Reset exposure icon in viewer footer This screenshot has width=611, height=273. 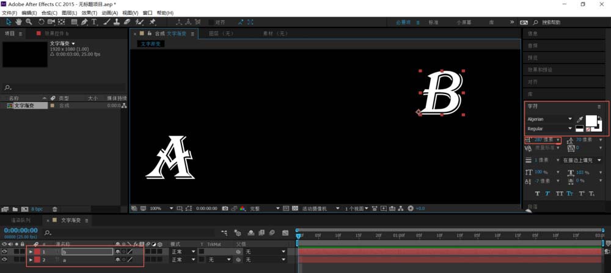point(411,208)
